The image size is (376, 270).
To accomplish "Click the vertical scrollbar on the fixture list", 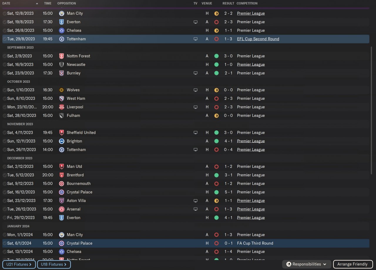I will tap(371, 117).
